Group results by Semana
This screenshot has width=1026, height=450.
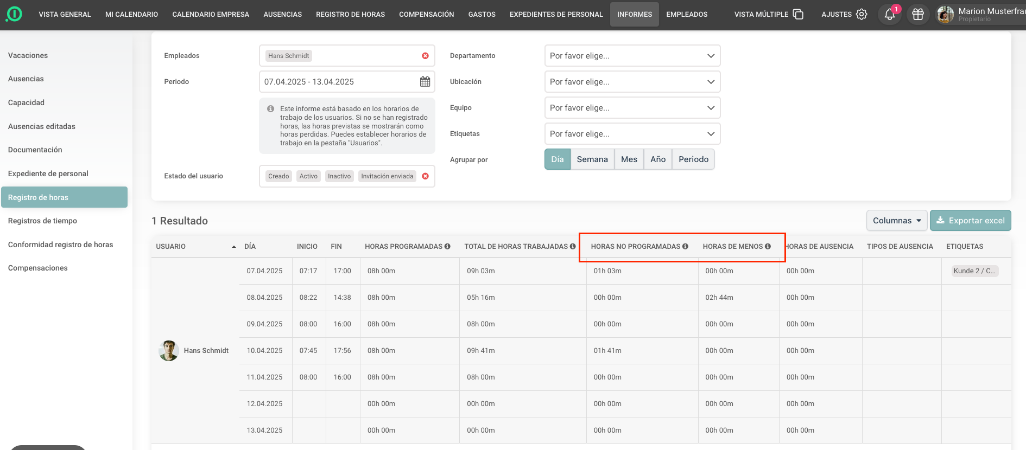(592, 159)
